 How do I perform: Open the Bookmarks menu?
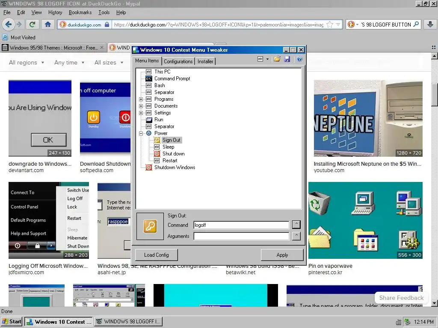click(80, 12)
